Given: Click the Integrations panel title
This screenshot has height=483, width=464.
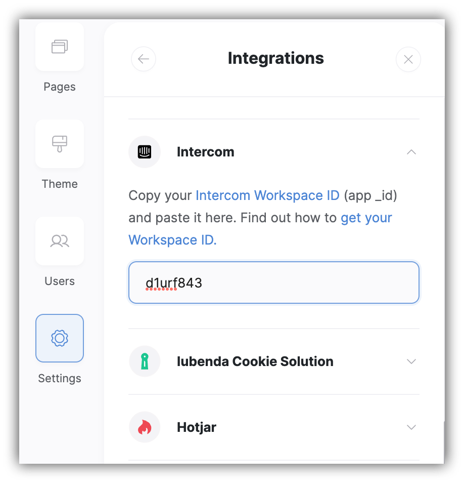Looking at the screenshot, I should point(275,58).
